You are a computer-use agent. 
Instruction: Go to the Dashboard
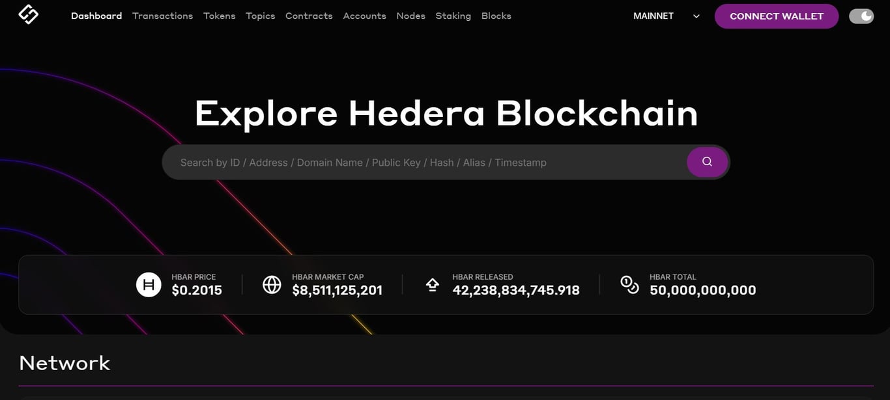pos(96,16)
